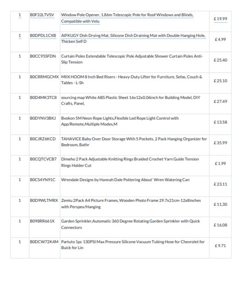Select the £35.99 price for TAHAVICE storage
Image resolution: width=239 pixels, height=288 pixels.
point(220,143)
